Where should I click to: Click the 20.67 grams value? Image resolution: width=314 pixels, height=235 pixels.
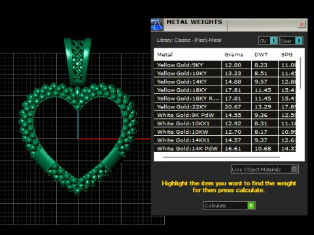click(x=233, y=107)
